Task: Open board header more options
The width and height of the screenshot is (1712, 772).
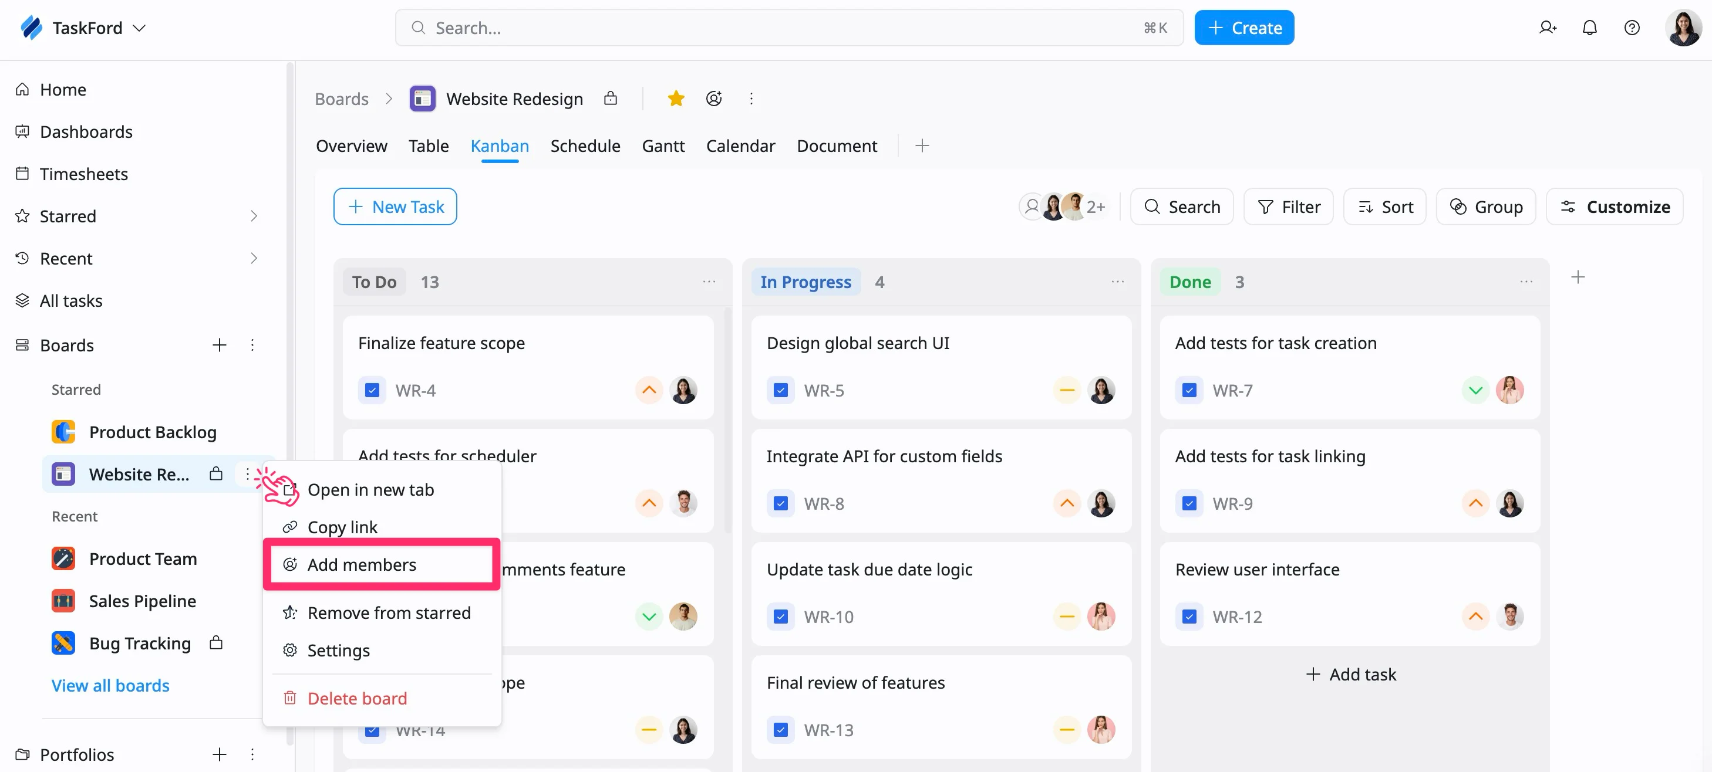Action: (x=751, y=98)
